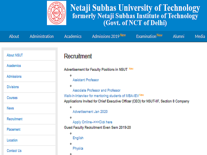Viewport: 207px width, 155px height.
Task: Click 'Guest Faculty Recruitment Even Sem 2019-20' text
Action: [x=97, y=128]
